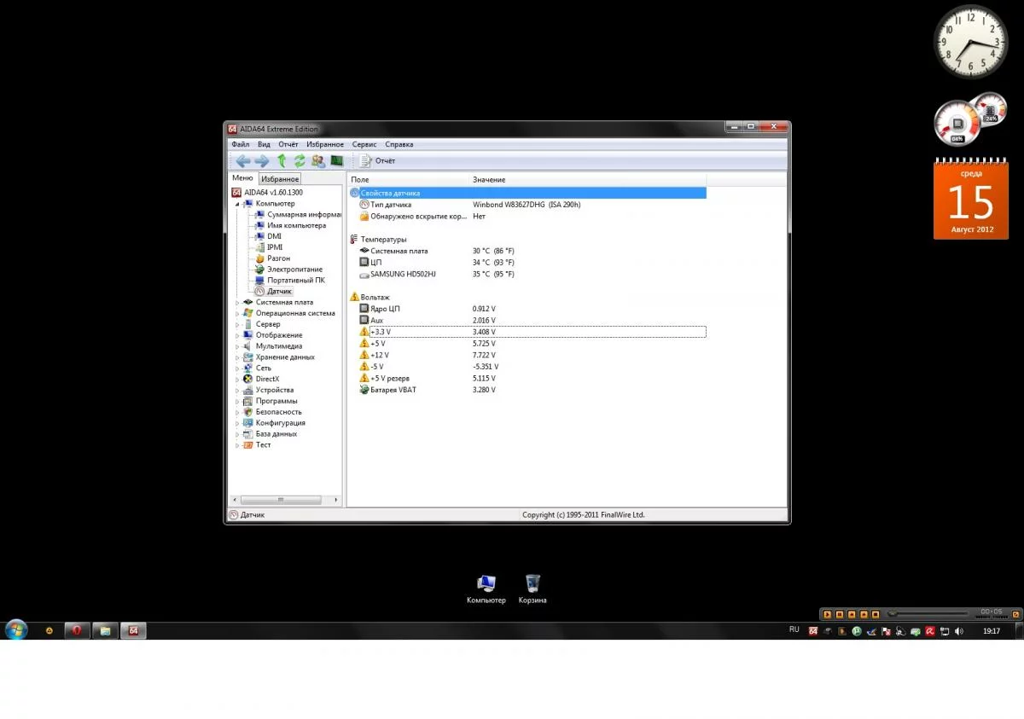Open the Отчёт menu in the menu bar
This screenshot has width=1024, height=719.
coord(288,144)
